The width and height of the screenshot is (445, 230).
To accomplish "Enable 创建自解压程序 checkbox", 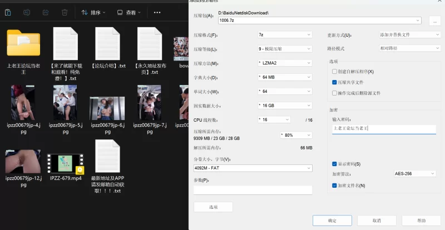I will tap(334, 72).
